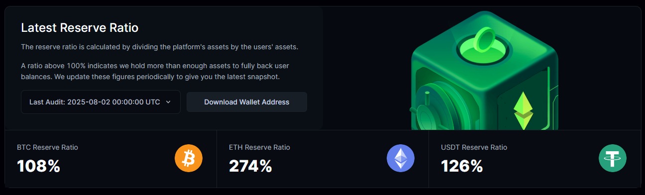Image resolution: width=645 pixels, height=195 pixels.
Task: Click the Ethereum diamond on the green vault
Action: [x=523, y=110]
